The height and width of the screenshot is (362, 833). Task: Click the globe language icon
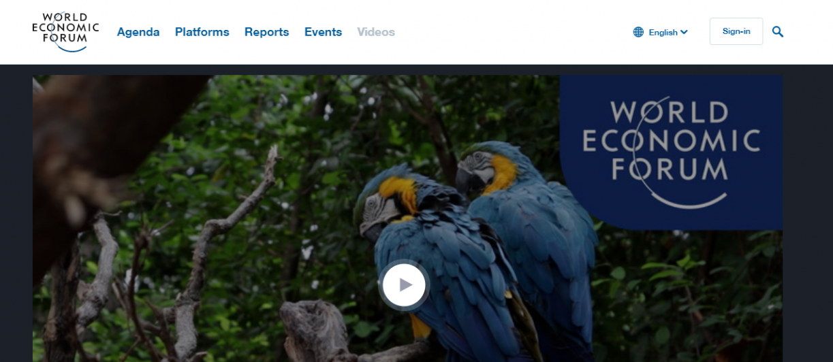point(638,32)
